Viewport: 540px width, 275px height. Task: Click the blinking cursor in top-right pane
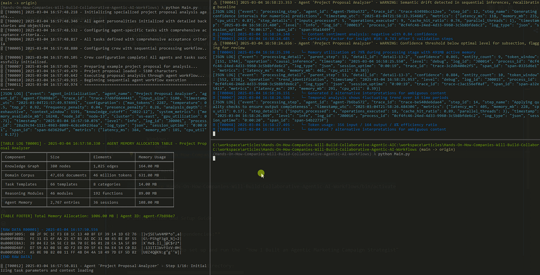click(x=214, y=133)
